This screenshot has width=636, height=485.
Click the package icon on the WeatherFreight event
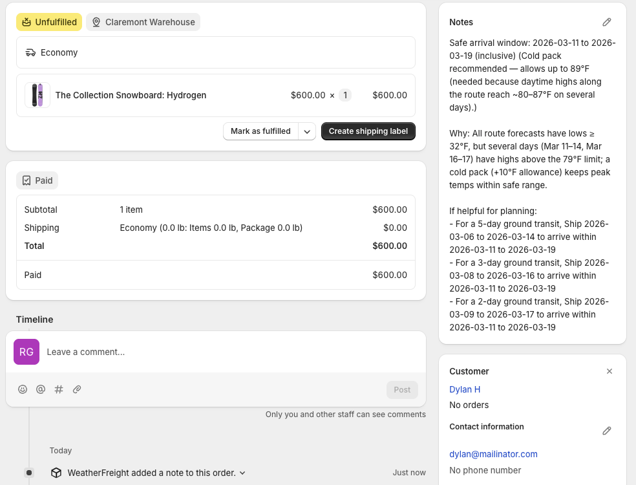click(56, 472)
